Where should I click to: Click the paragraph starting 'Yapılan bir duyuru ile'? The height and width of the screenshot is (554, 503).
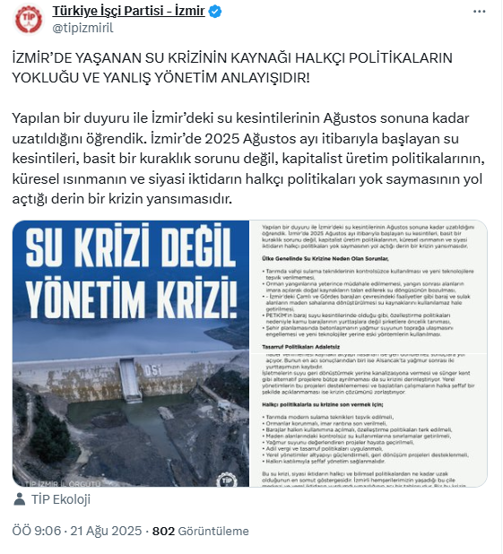248,159
